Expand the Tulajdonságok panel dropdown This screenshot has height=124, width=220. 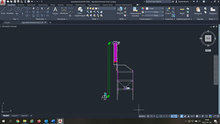point(146,19)
